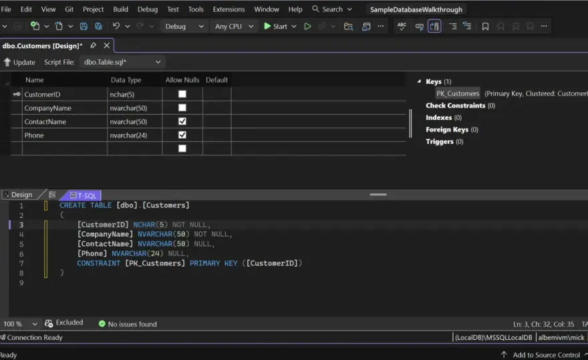Image resolution: width=588 pixels, height=360 pixels.
Task: Click the splitter grip between design and T-SQL
Action: point(378,194)
